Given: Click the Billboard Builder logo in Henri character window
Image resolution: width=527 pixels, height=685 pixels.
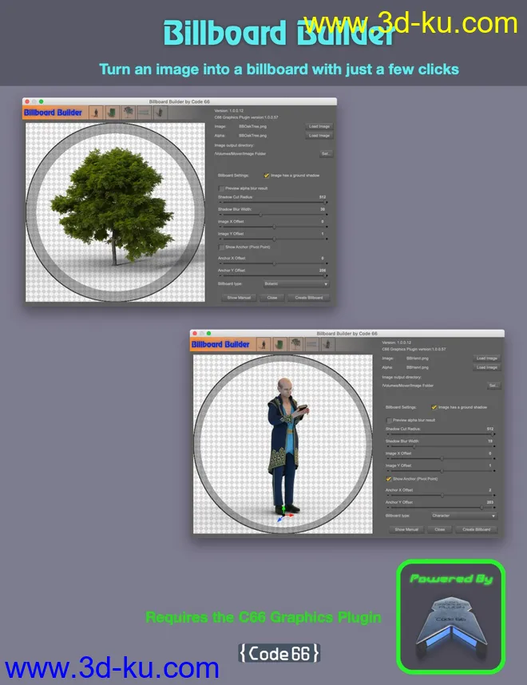Looking at the screenshot, I should click(220, 345).
